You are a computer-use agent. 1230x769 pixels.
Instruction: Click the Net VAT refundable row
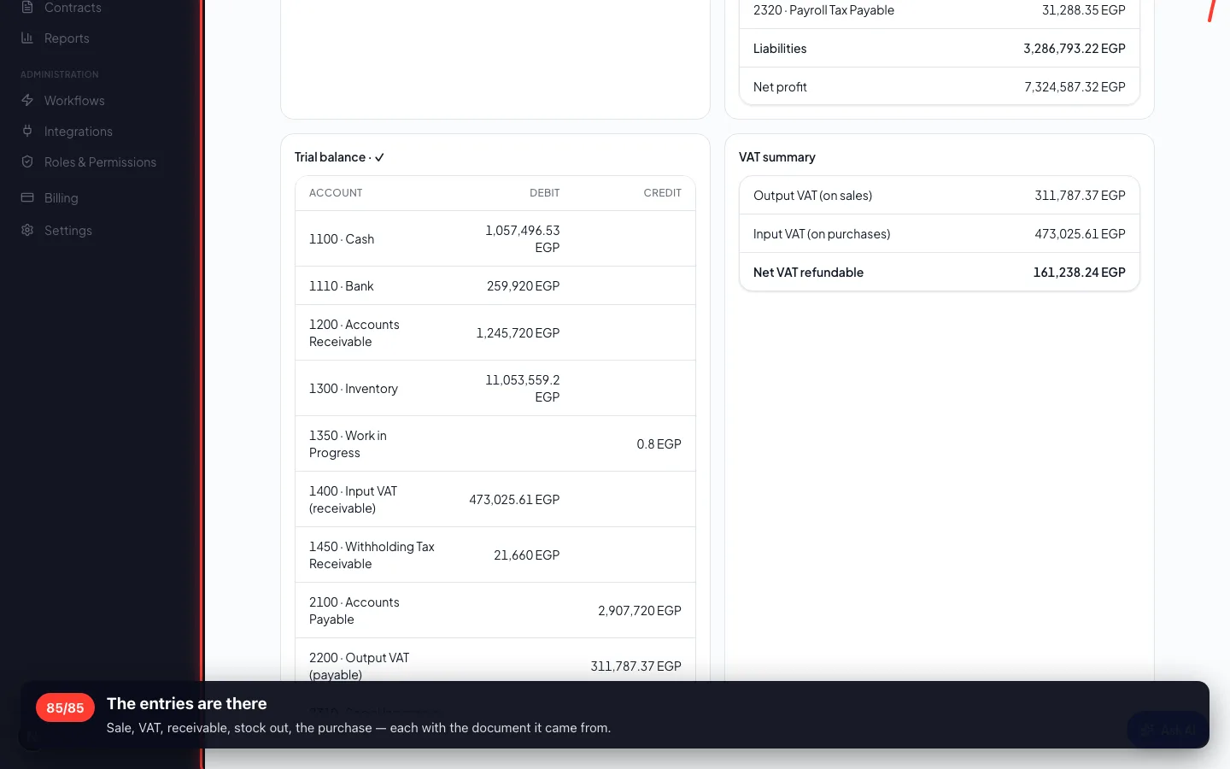pyautogui.click(x=940, y=273)
